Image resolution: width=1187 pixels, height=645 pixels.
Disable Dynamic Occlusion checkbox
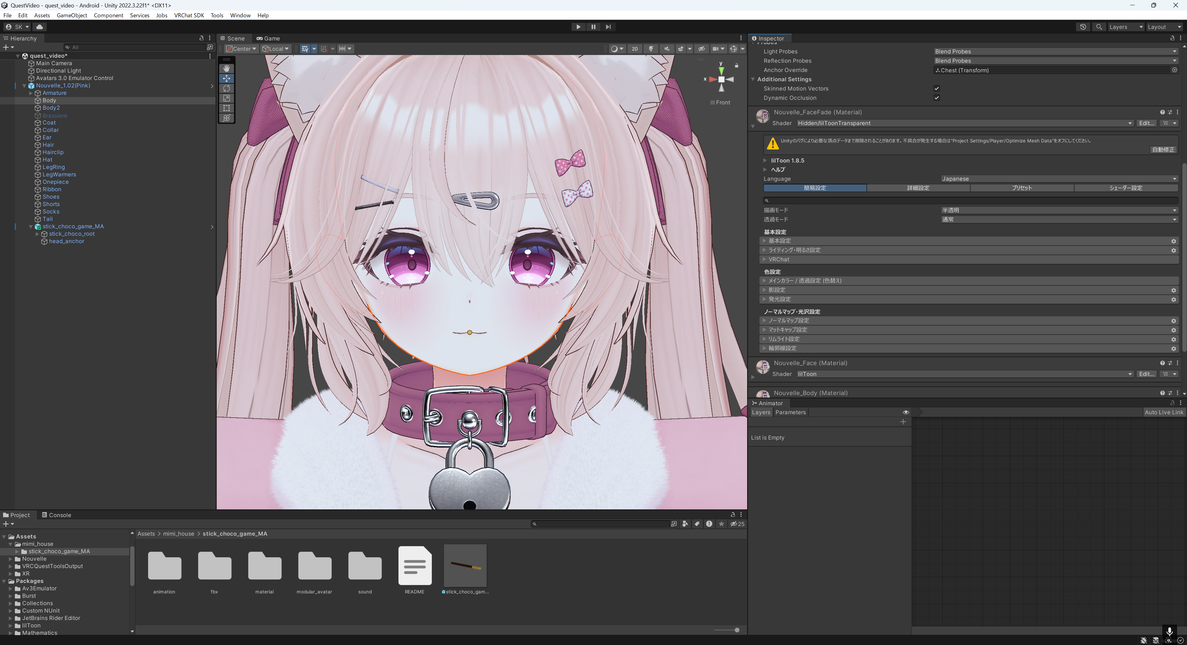[x=936, y=98]
